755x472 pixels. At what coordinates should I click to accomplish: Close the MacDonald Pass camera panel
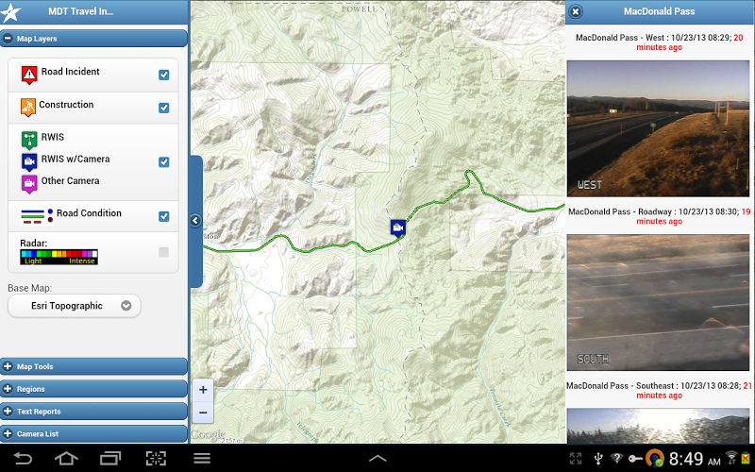tap(575, 11)
